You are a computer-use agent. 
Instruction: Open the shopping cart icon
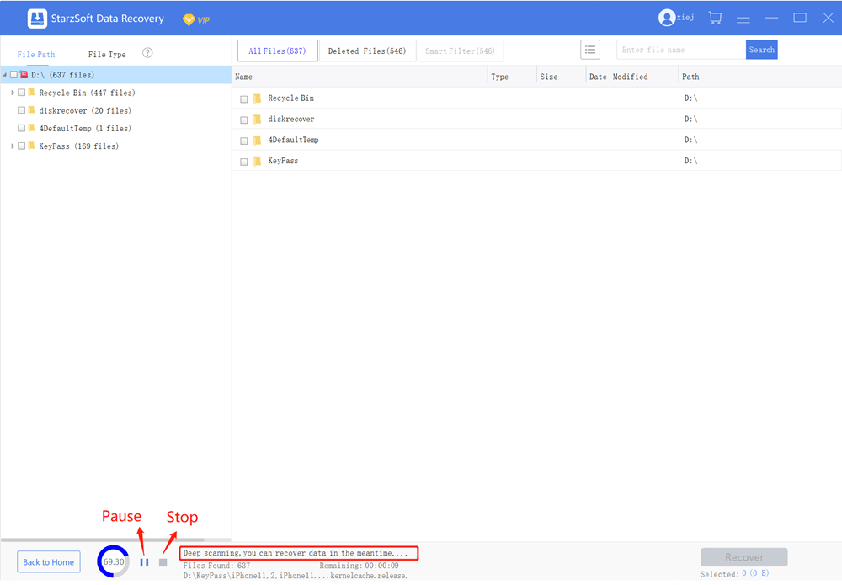click(x=715, y=18)
